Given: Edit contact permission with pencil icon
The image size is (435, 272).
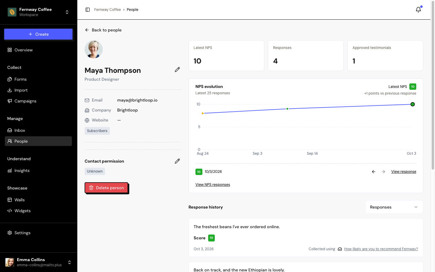Looking at the screenshot, I should click(177, 161).
